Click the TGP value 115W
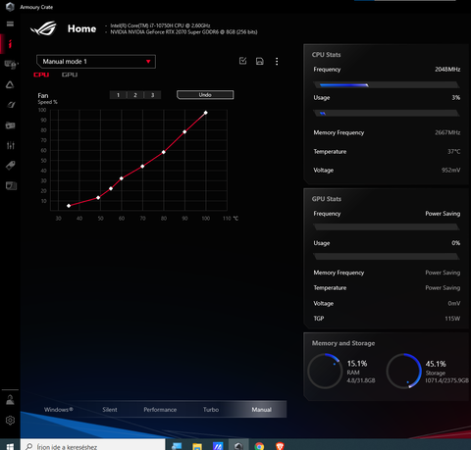The image size is (471, 450). click(x=452, y=319)
